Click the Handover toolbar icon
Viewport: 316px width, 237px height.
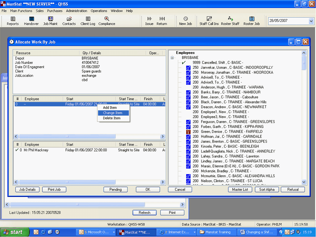pyautogui.click(x=31, y=19)
